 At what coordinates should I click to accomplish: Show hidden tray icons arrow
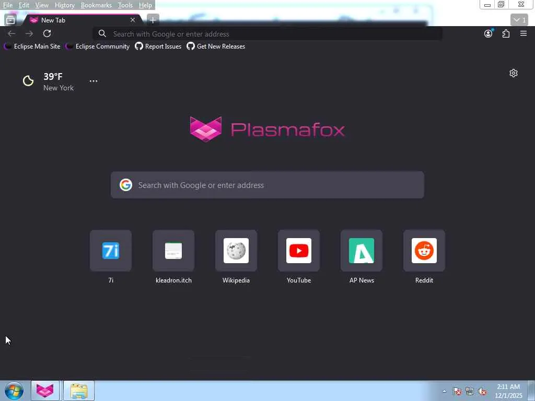tap(444, 392)
